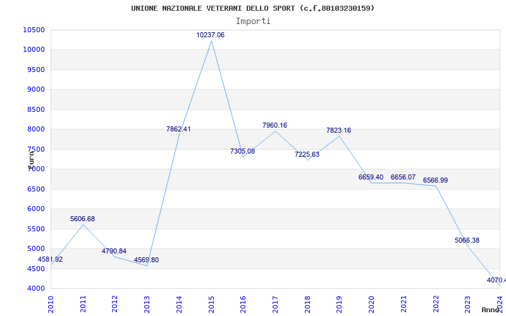This screenshot has width=506, height=316.
Task: Click the y-axis value 4000
Action: point(35,288)
